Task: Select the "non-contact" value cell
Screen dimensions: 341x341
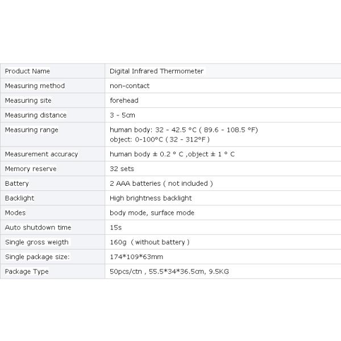Action: pyautogui.click(x=130, y=86)
